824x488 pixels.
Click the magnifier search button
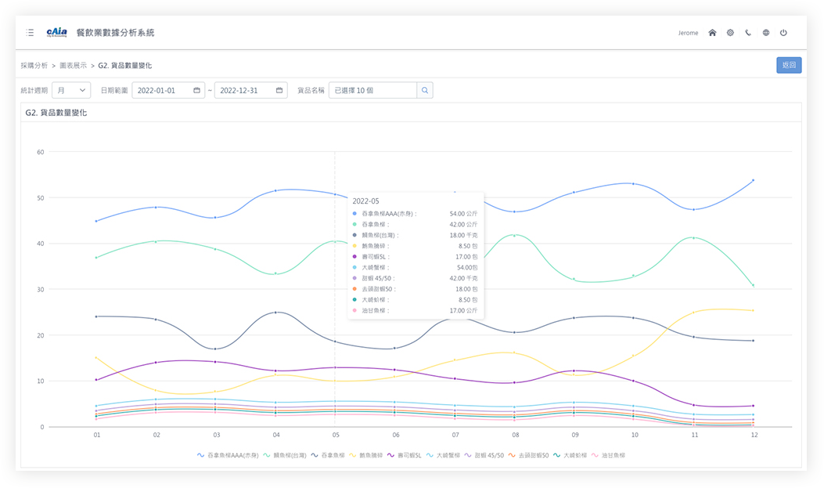(x=425, y=90)
